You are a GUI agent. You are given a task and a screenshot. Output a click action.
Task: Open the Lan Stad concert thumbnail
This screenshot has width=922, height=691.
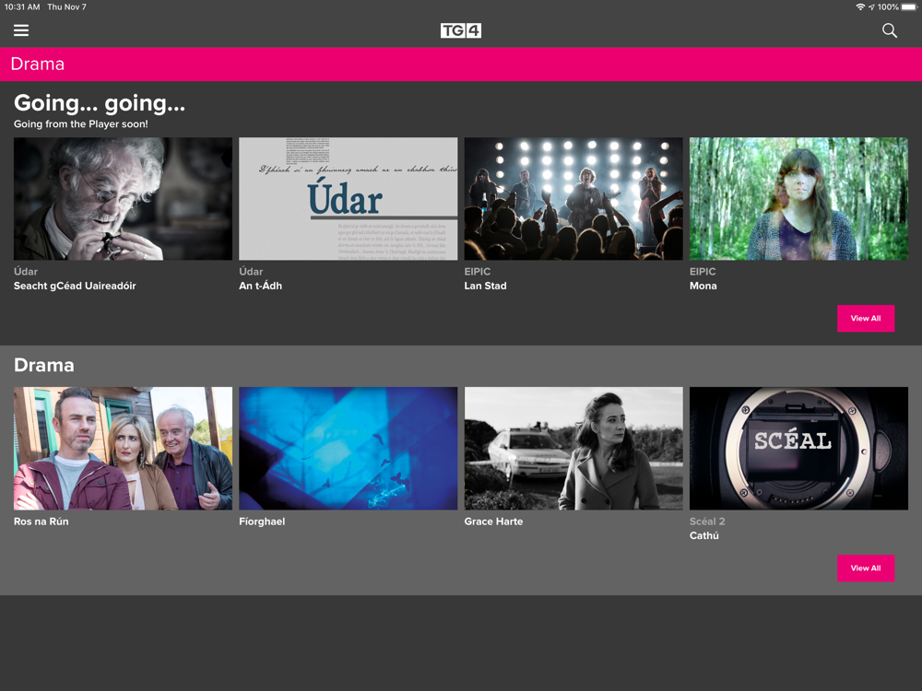pyautogui.click(x=573, y=199)
